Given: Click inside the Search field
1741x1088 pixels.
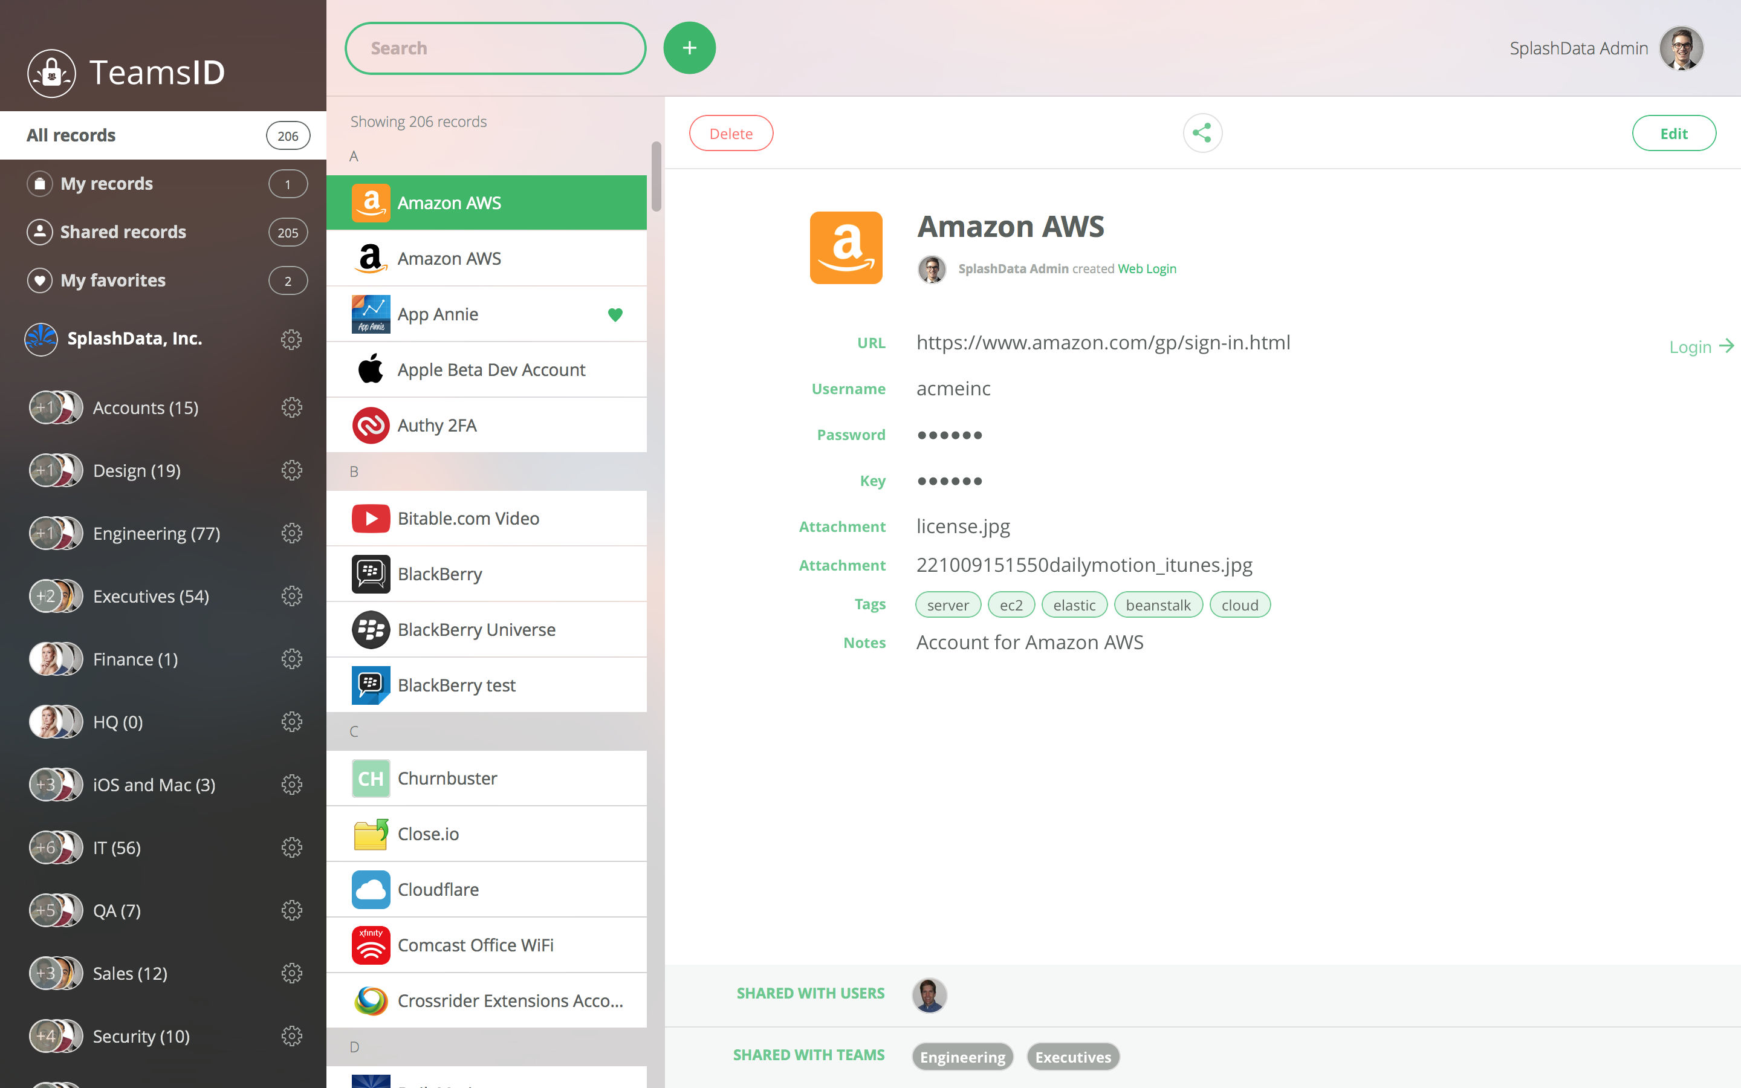Looking at the screenshot, I should 495,48.
